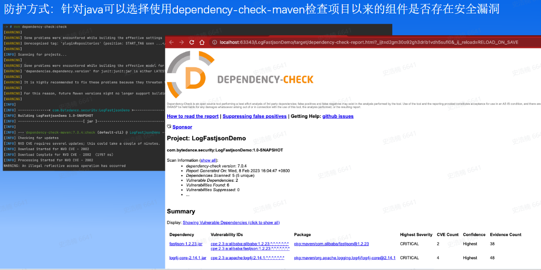Expand scan info via 'show all'

208,160
